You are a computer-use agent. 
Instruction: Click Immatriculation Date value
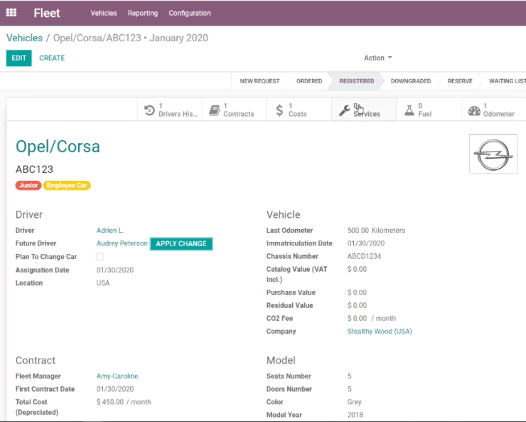pyautogui.click(x=365, y=243)
